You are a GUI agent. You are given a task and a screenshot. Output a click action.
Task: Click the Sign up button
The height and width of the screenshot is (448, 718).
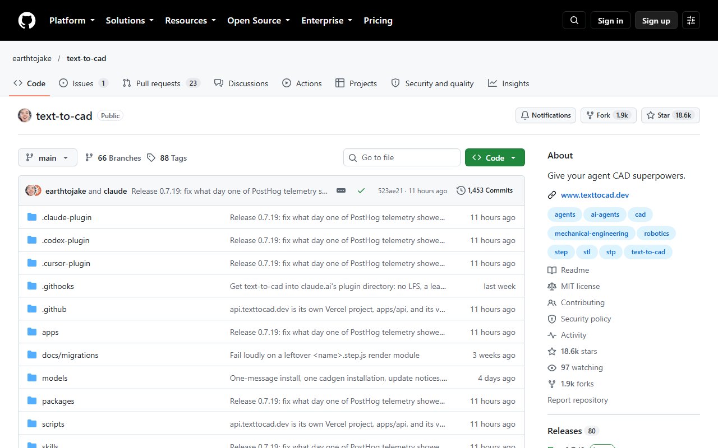pyautogui.click(x=656, y=20)
